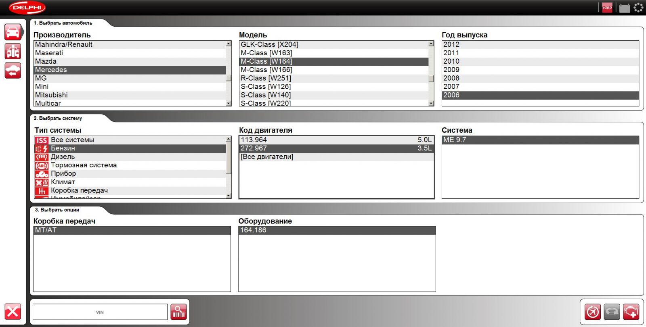
Task: Click the eOBD icon in top bar
Action: tap(607, 8)
